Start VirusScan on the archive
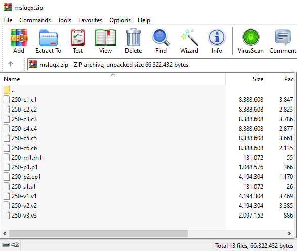Image resolution: width=297 pixels, height=251 pixels. click(x=250, y=41)
